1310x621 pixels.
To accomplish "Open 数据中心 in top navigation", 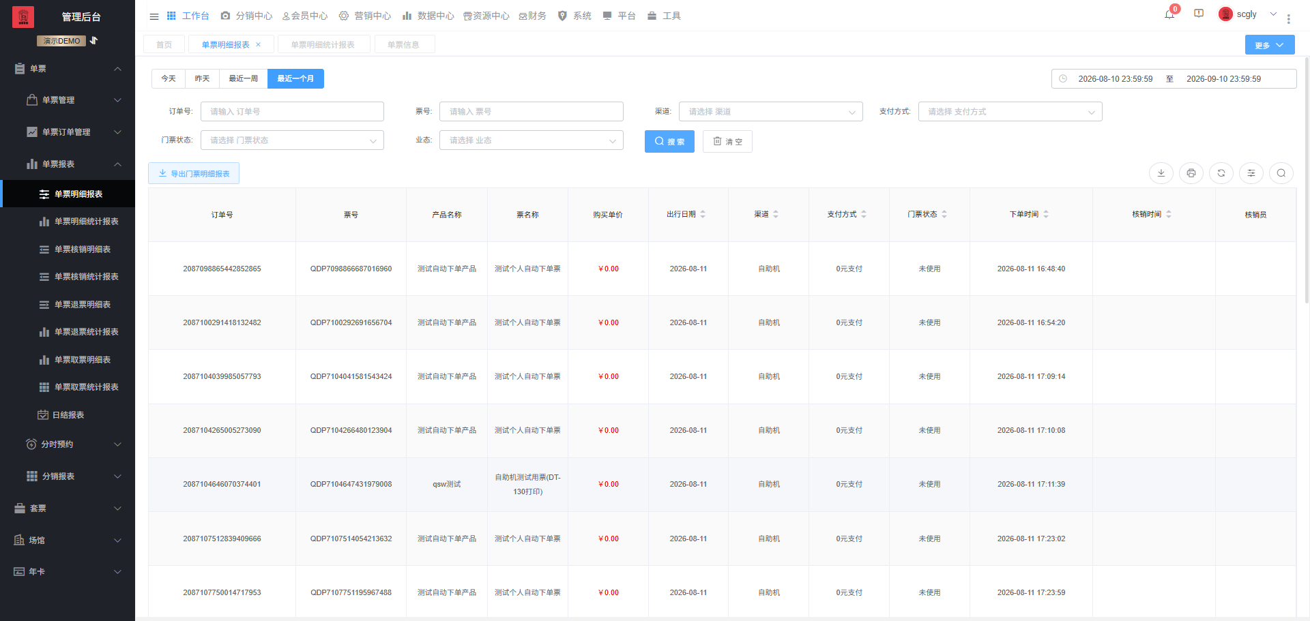I will coord(428,16).
